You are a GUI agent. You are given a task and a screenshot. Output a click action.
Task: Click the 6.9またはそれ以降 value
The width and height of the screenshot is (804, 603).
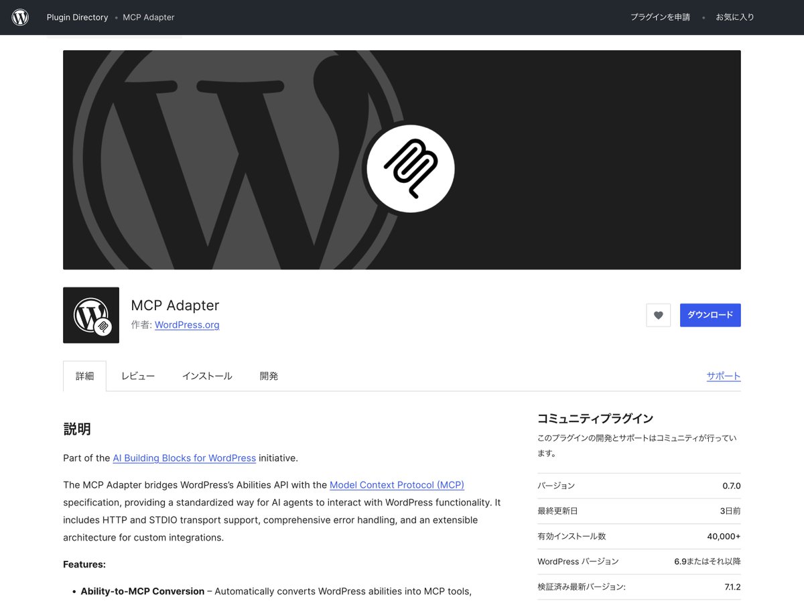(708, 561)
